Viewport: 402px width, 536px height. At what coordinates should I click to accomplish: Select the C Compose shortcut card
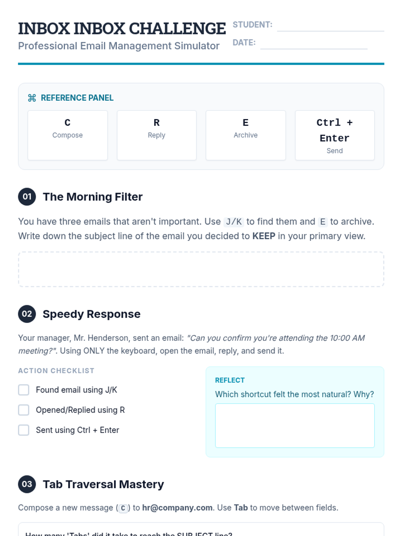point(68,135)
